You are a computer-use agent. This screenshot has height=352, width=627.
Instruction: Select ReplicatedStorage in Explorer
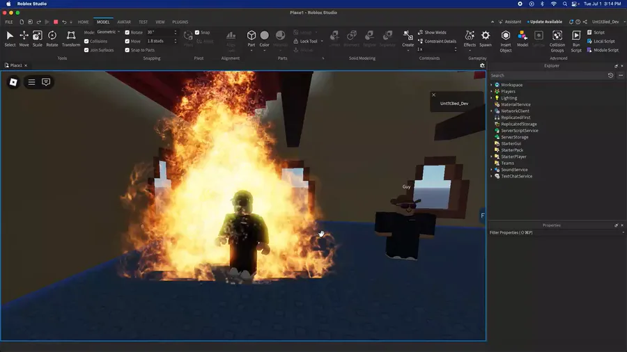(x=518, y=124)
